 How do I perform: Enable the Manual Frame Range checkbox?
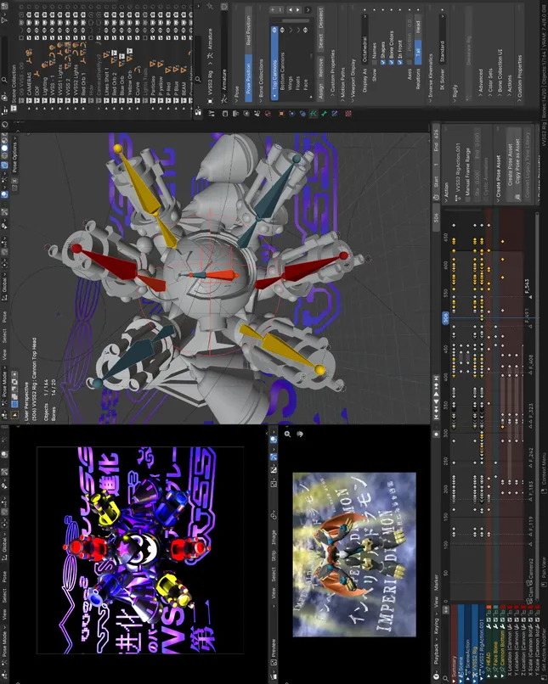pyautogui.click(x=468, y=199)
